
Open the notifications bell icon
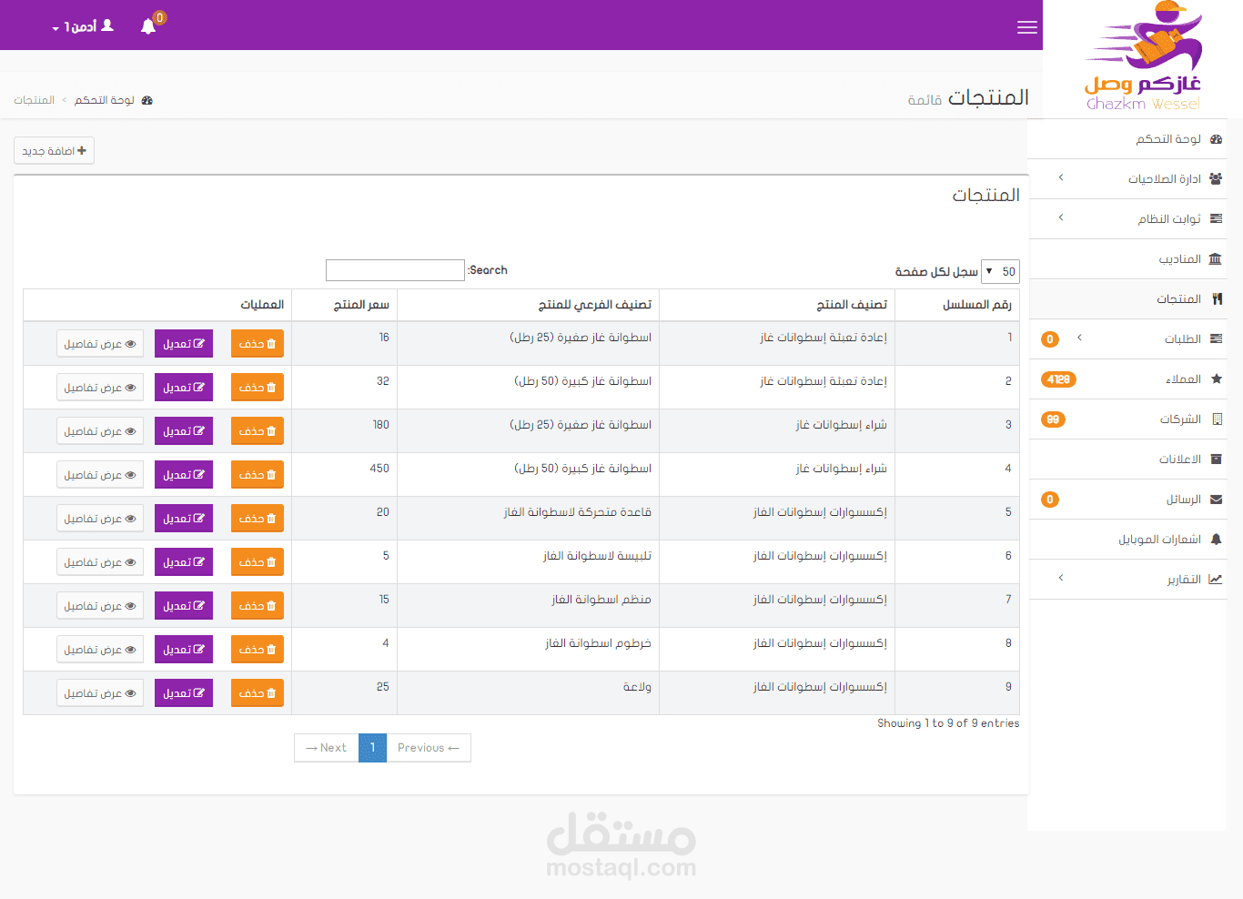pos(148,26)
